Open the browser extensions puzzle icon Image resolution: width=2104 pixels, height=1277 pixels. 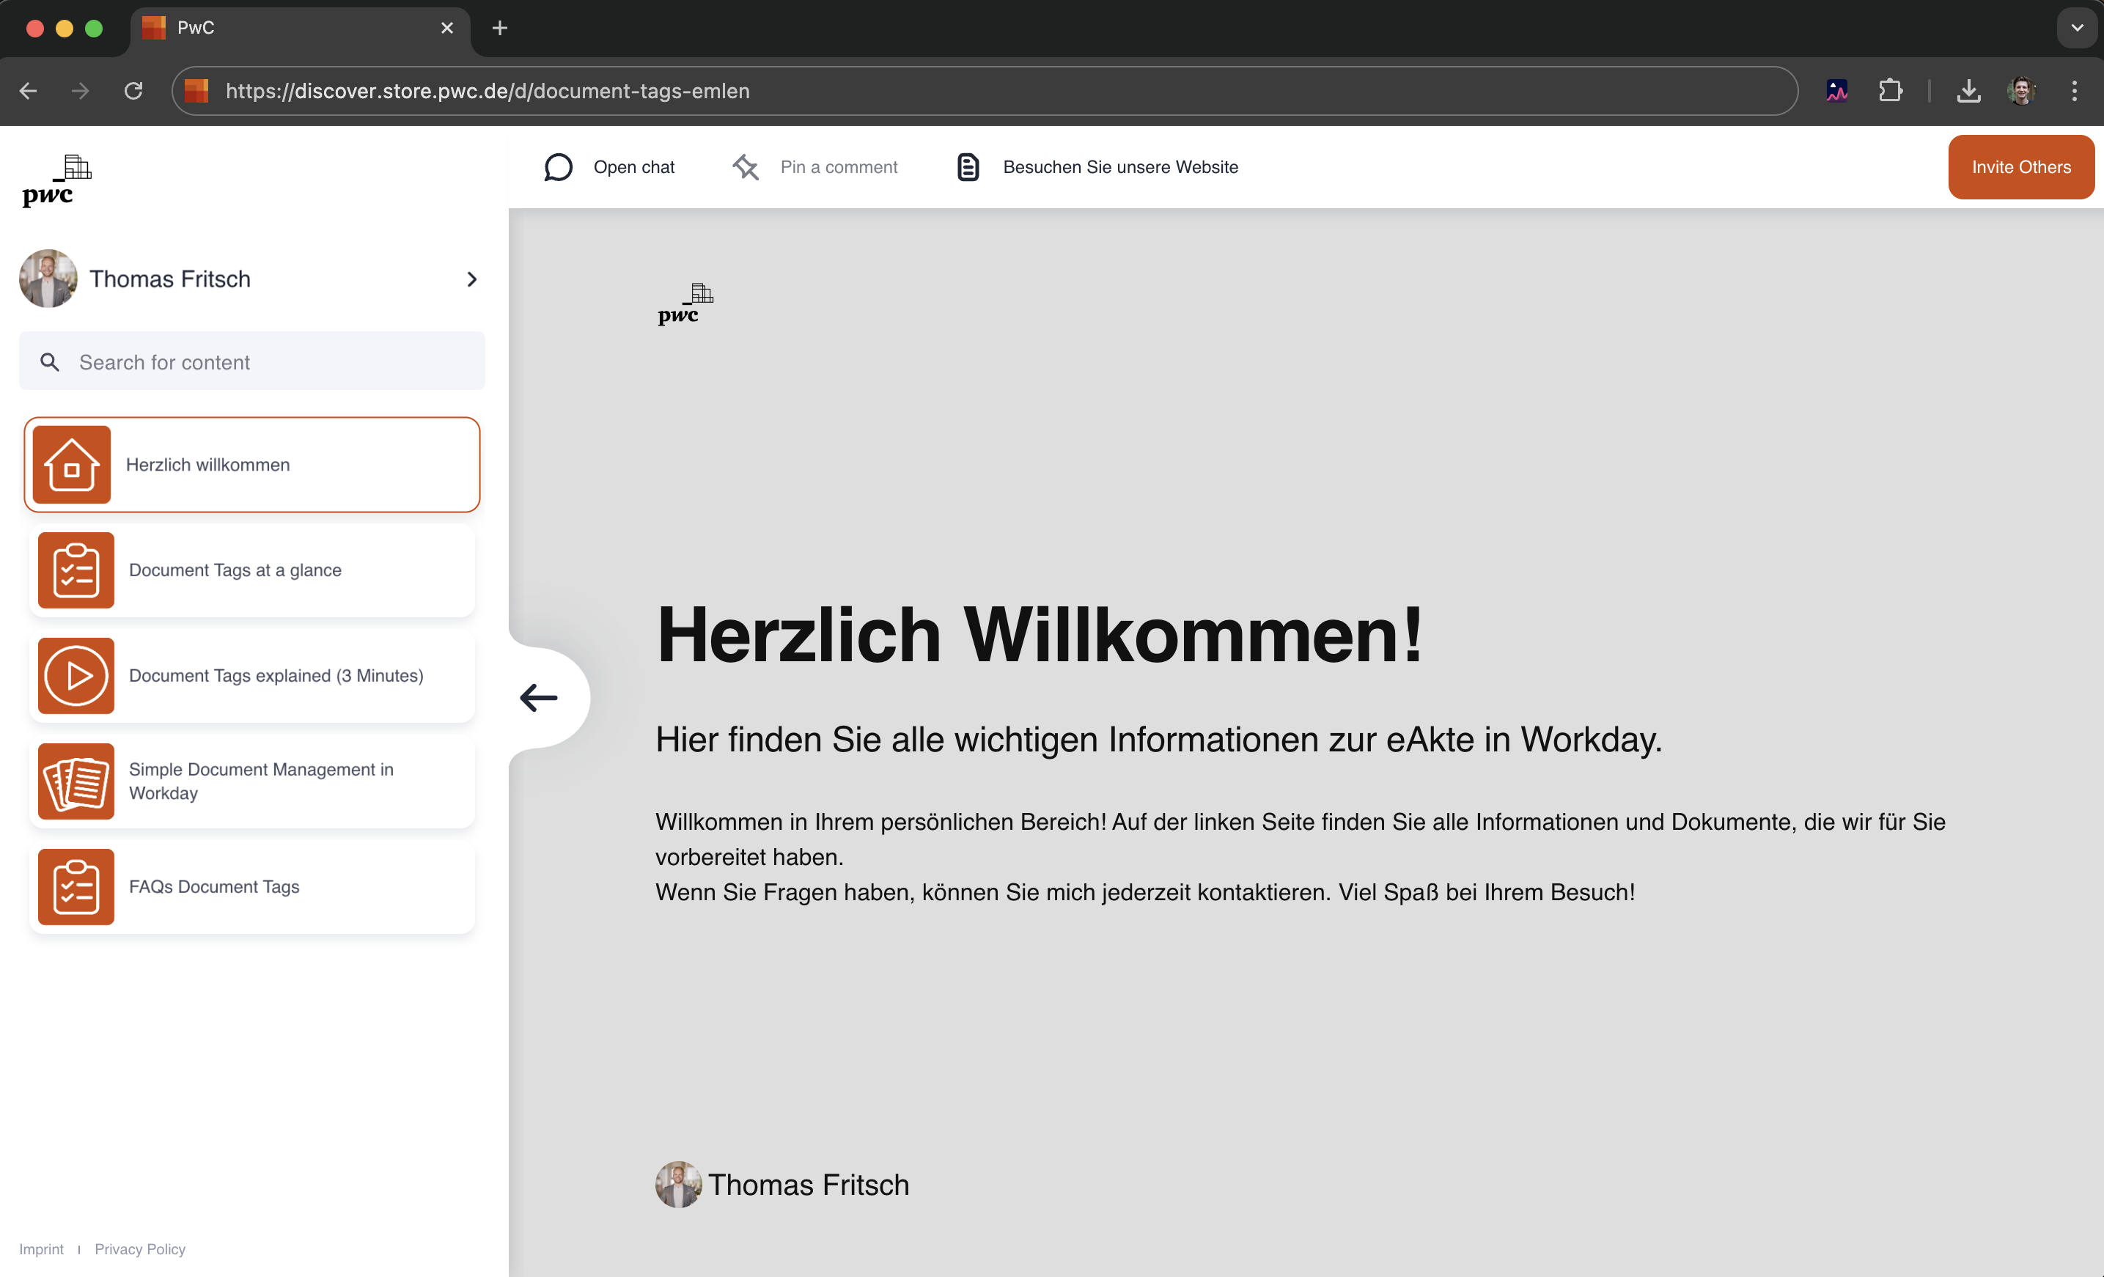1891,90
